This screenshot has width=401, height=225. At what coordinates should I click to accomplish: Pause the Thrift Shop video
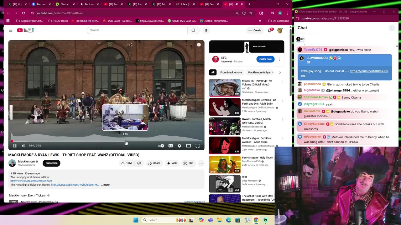tap(15, 146)
